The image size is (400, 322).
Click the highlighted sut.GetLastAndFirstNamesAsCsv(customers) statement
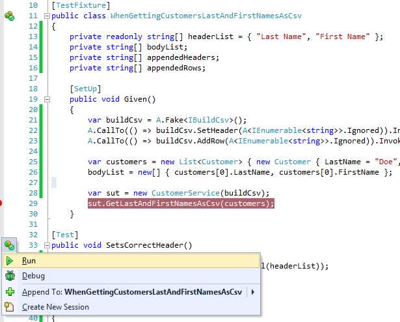tap(181, 203)
